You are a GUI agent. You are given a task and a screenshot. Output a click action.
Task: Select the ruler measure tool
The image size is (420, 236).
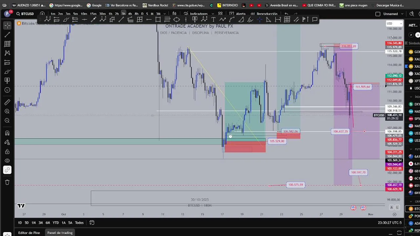7,102
